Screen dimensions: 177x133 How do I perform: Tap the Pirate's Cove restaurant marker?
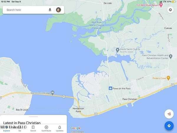point(168,78)
